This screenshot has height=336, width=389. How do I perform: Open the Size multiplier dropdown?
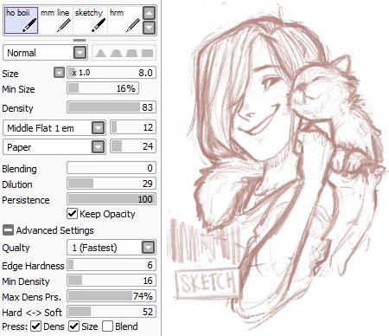point(59,73)
